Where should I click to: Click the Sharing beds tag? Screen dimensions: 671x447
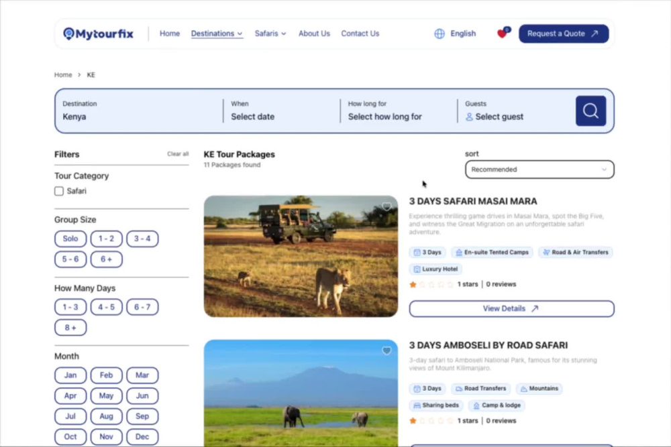point(436,405)
